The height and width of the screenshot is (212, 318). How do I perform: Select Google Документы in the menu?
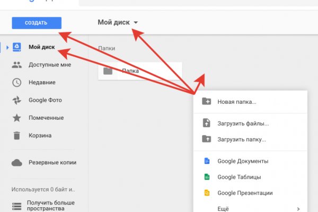coord(242,161)
